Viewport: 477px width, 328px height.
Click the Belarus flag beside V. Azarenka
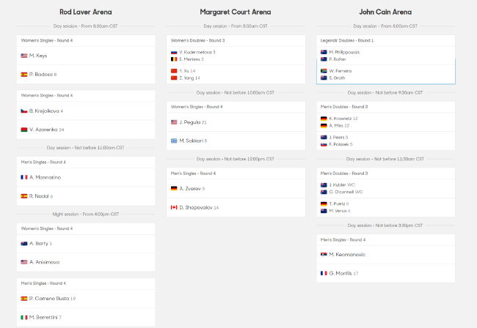(x=23, y=129)
